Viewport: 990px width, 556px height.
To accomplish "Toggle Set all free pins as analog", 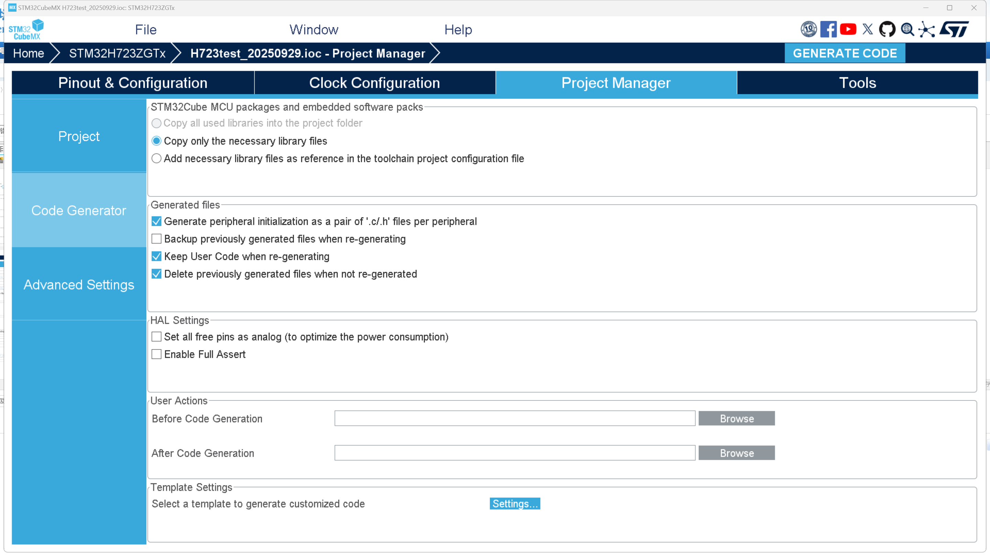I will coord(156,337).
